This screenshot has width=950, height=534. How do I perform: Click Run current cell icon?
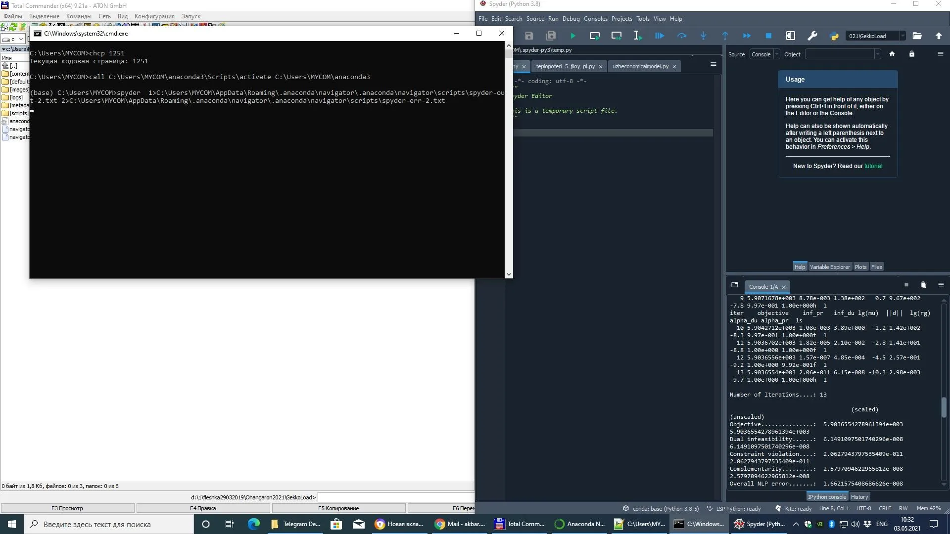[594, 36]
